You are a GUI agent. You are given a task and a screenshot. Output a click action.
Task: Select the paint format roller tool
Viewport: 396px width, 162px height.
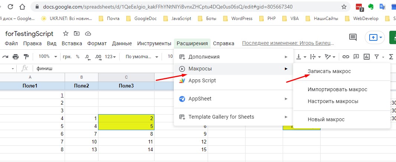click(26, 57)
